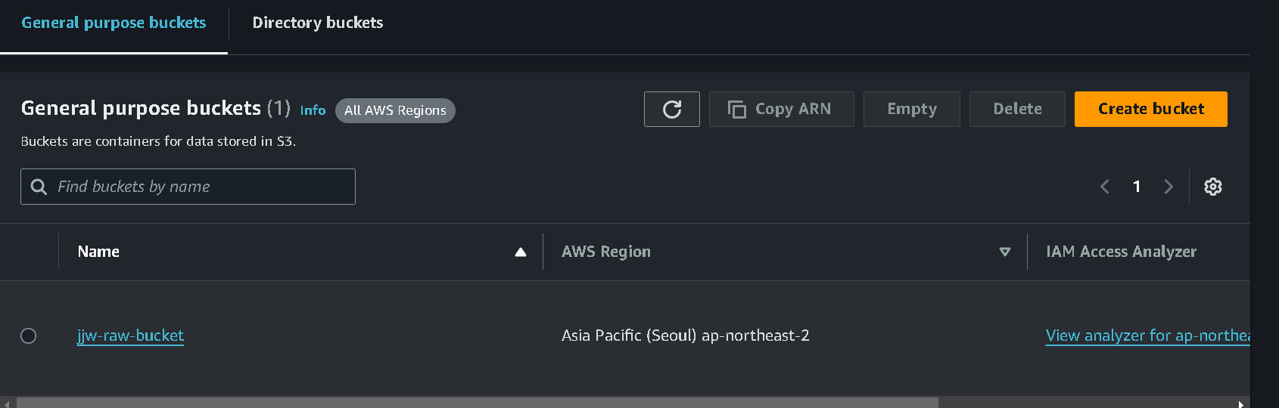Image resolution: width=1279 pixels, height=408 pixels.
Task: Open the Info link
Action: 313,110
